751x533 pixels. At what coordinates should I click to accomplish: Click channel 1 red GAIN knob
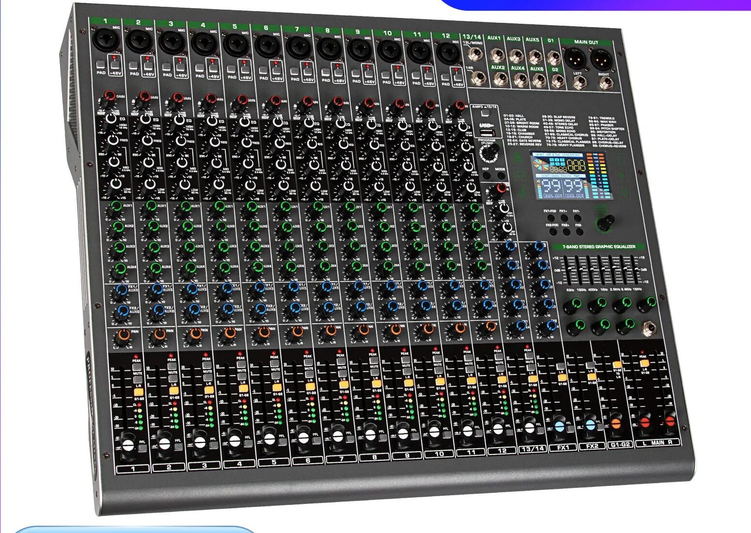tap(109, 96)
